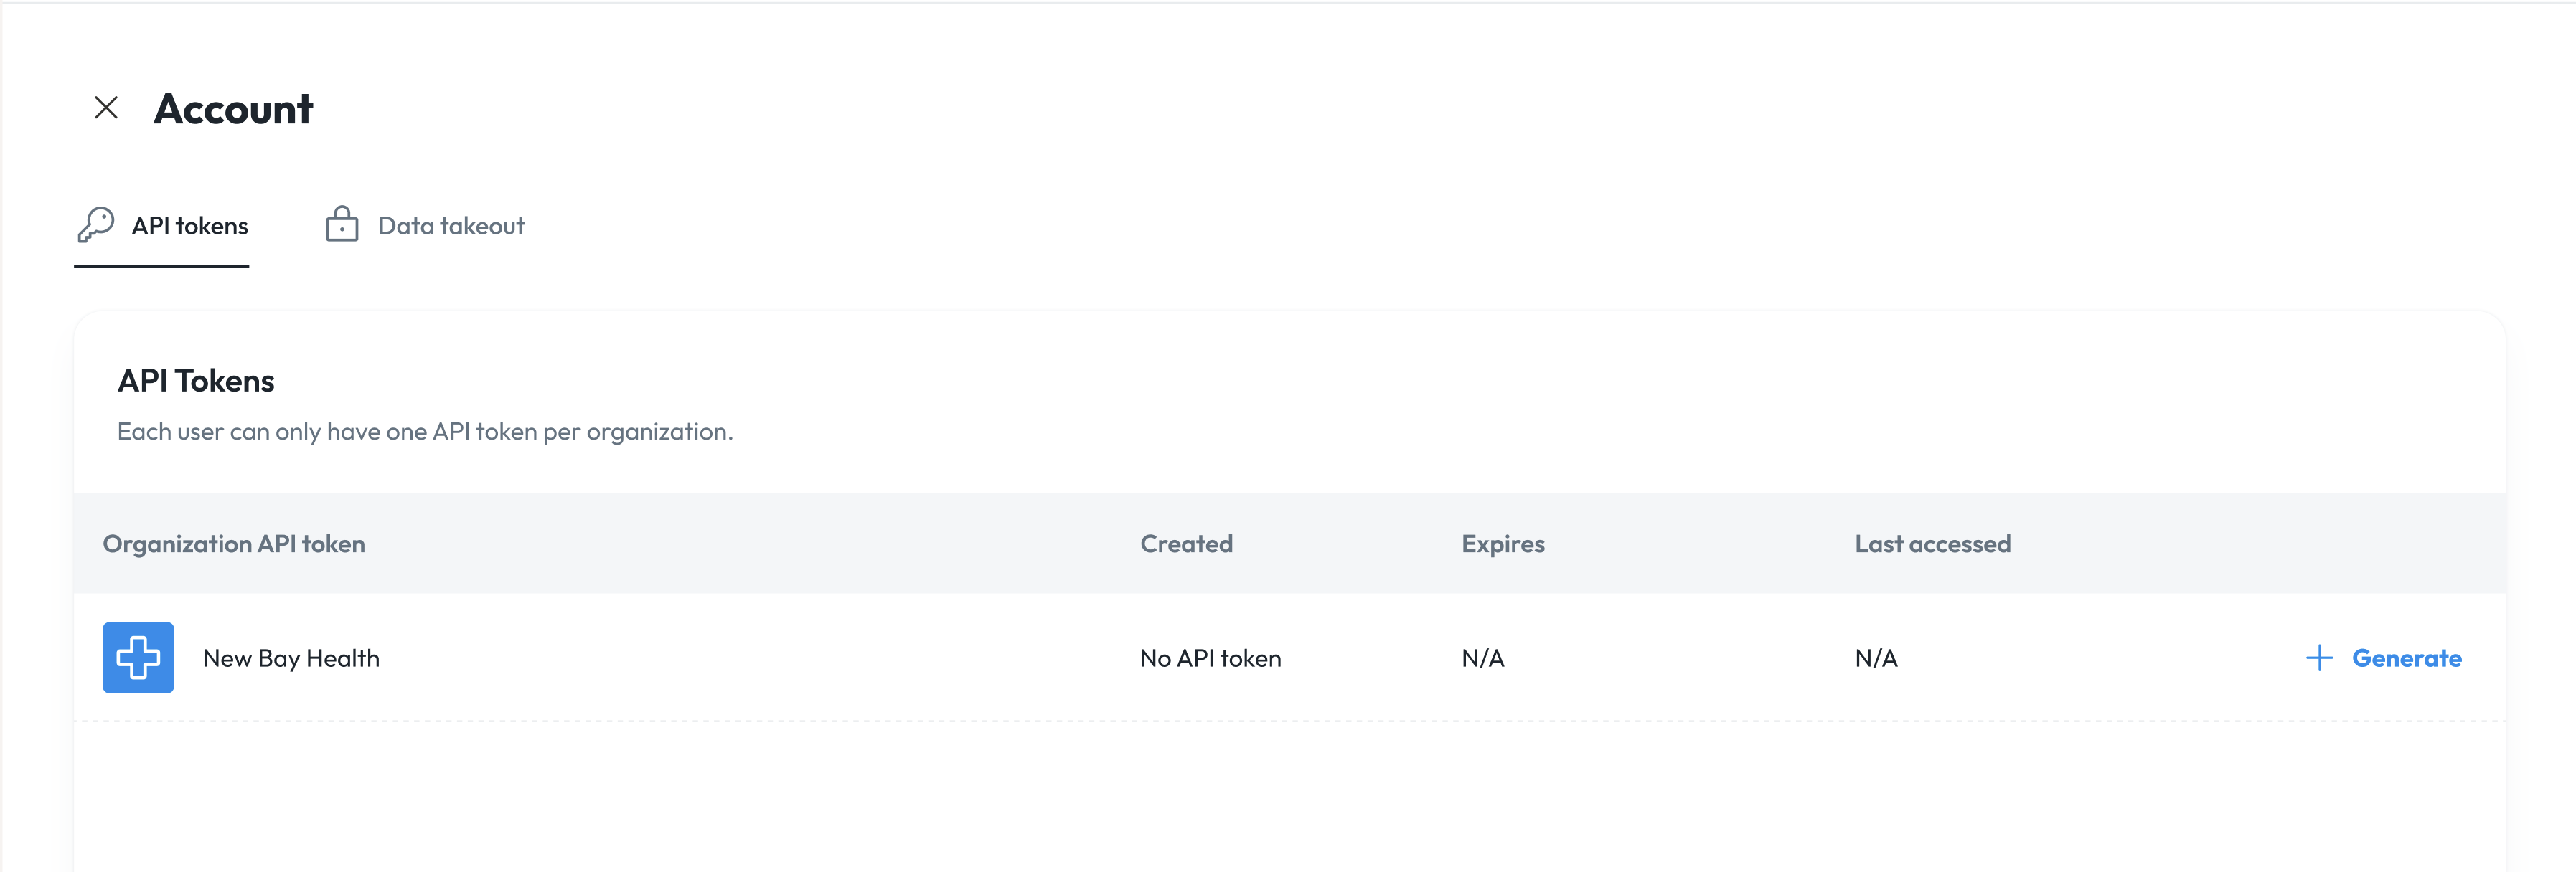
Task: Click the Last accessed column header
Action: (1933, 544)
